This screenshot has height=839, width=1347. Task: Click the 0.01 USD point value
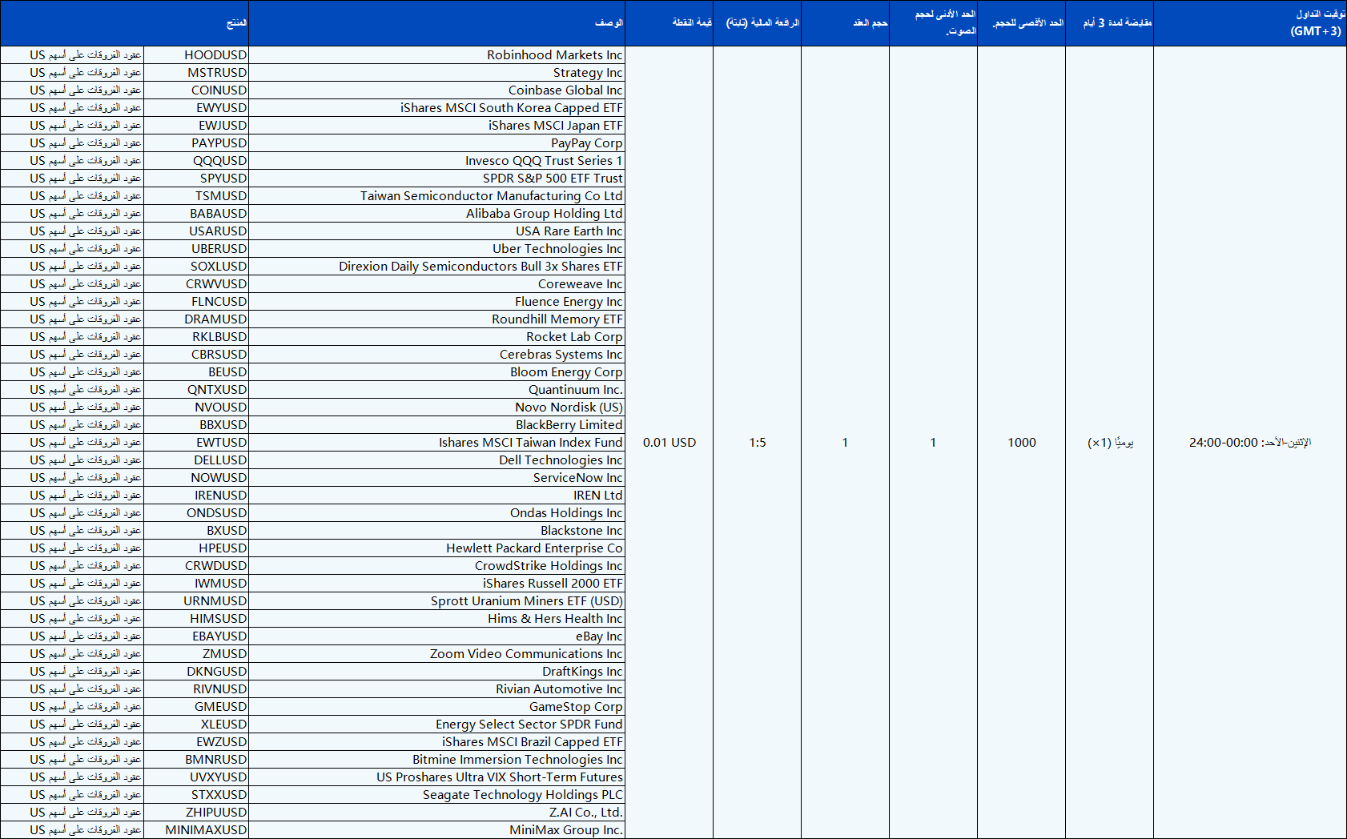669,443
